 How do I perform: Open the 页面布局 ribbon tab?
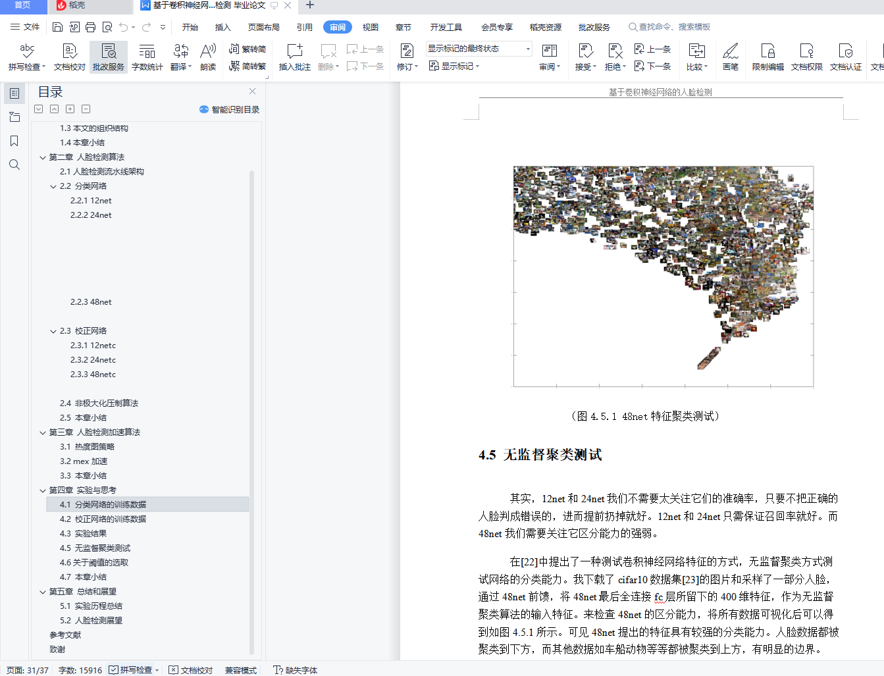coord(263,27)
